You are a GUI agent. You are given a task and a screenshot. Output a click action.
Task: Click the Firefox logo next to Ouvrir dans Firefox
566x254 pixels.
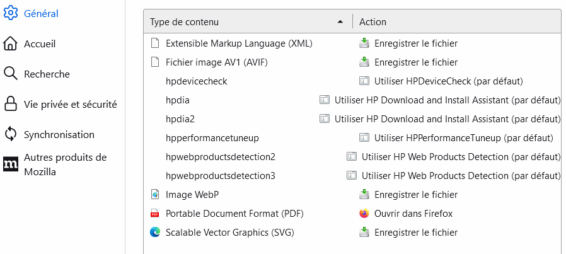(364, 214)
